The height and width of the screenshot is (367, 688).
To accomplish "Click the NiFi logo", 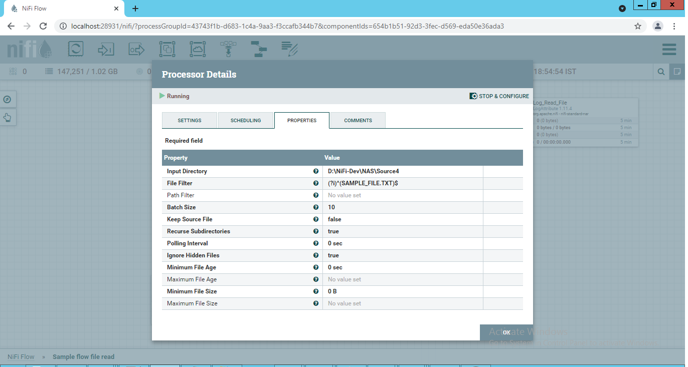I will tap(30, 49).
